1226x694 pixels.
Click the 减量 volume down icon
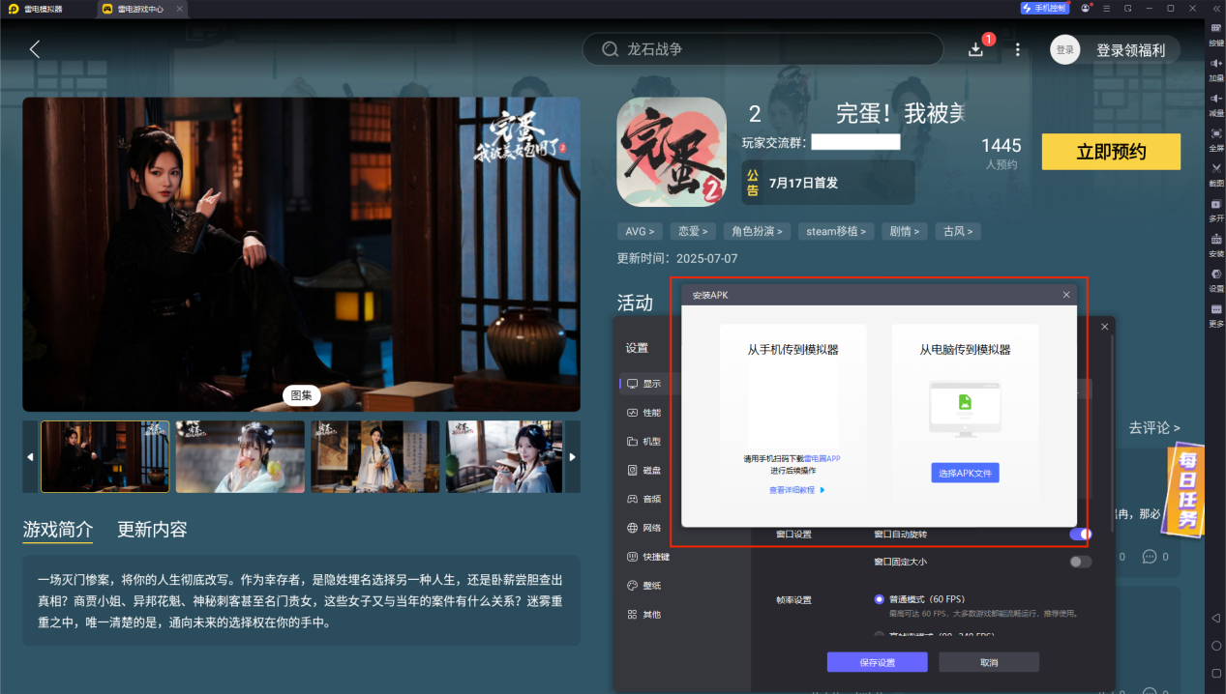pyautogui.click(x=1216, y=104)
